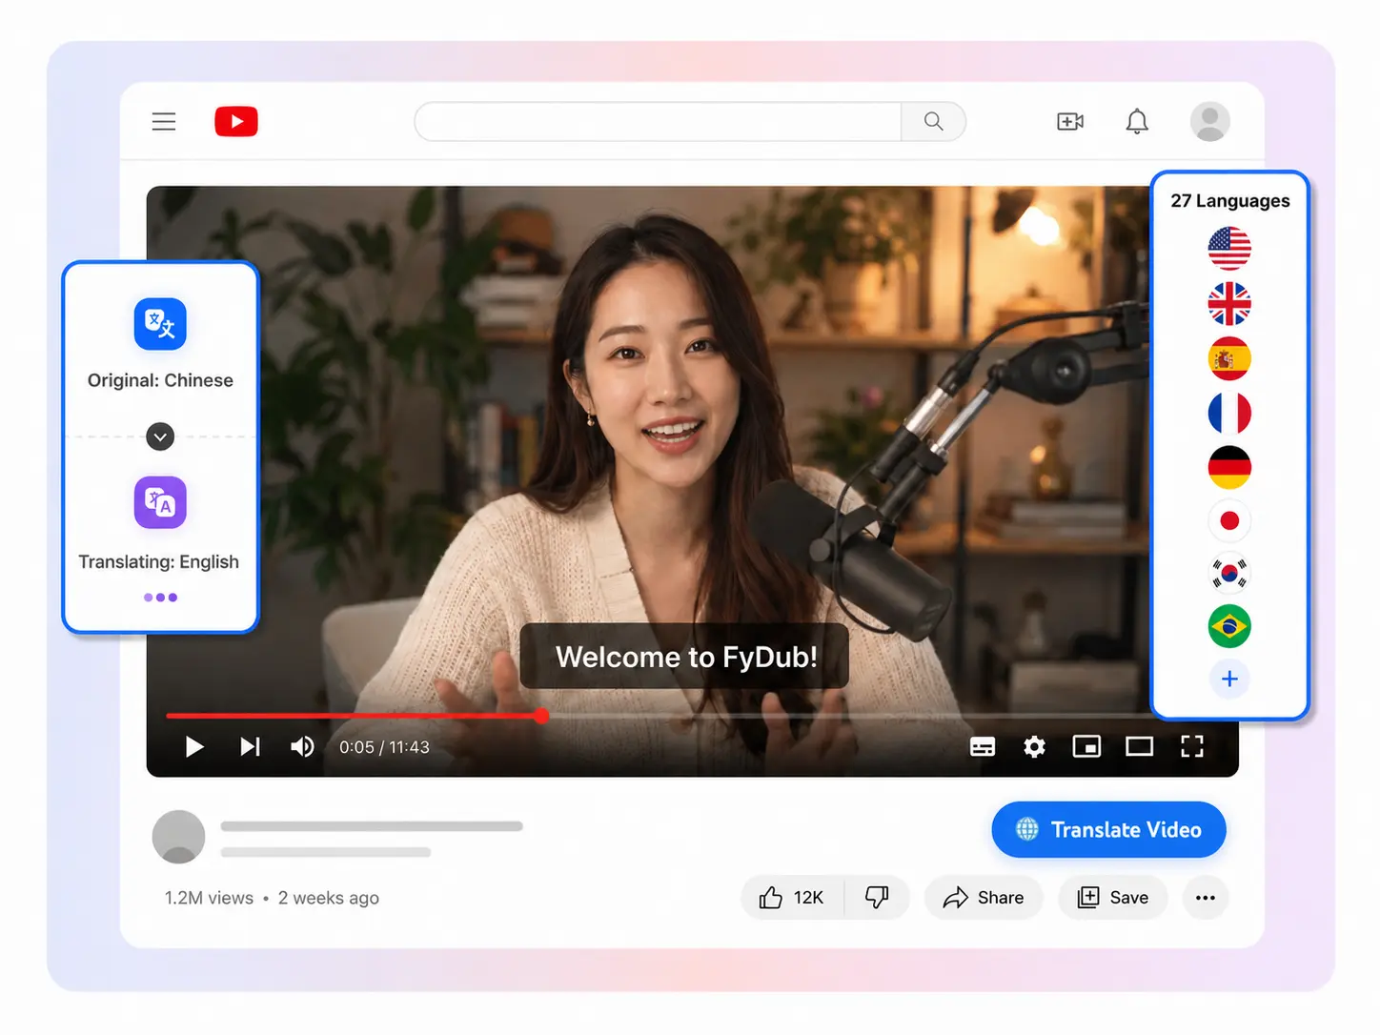Select the France flag

1229,413
